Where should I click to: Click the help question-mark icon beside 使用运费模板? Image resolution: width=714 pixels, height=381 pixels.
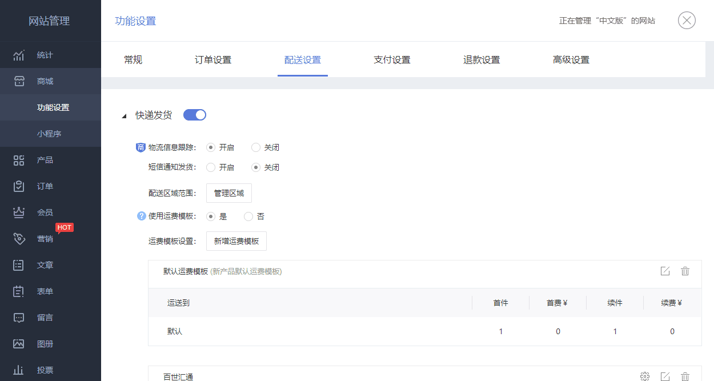pos(142,216)
